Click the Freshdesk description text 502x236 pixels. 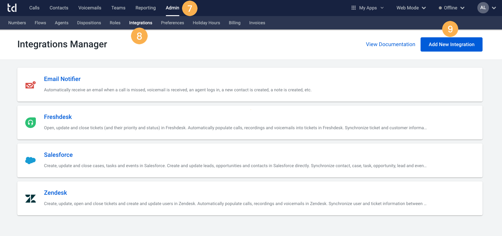[x=236, y=128]
